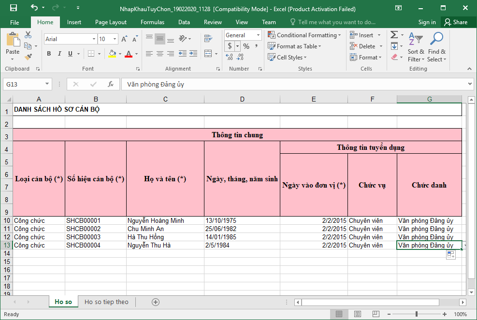Click the Sign in link
477x320 pixels.
(427, 22)
